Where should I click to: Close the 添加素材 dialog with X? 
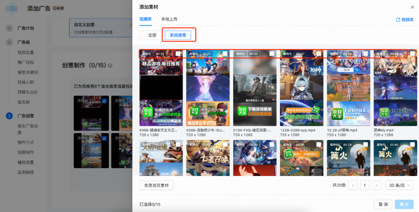coord(412,7)
